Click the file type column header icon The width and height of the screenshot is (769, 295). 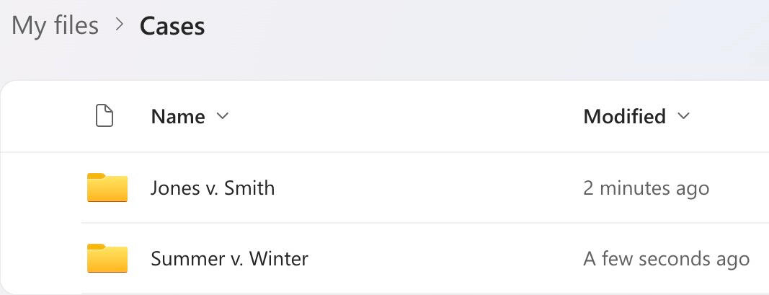(x=105, y=116)
